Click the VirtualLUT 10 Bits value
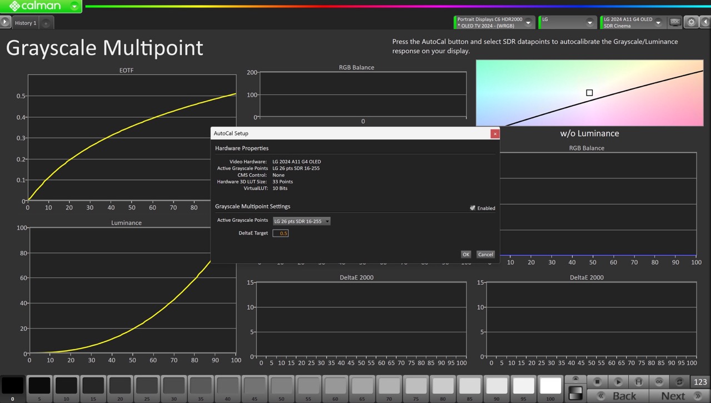Viewport: 711px width, 403px height. click(280, 188)
